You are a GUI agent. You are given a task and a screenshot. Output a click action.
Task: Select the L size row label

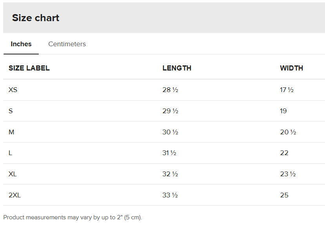click(10, 153)
